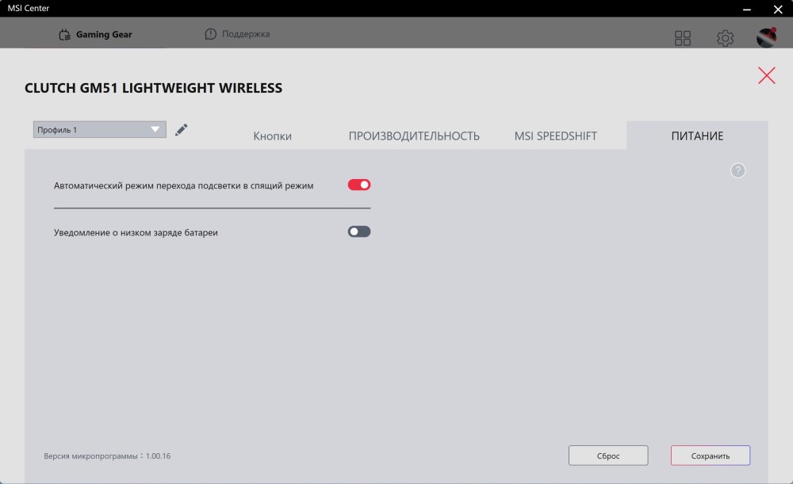
Task: Click the user profile avatar
Action: pyautogui.click(x=766, y=38)
